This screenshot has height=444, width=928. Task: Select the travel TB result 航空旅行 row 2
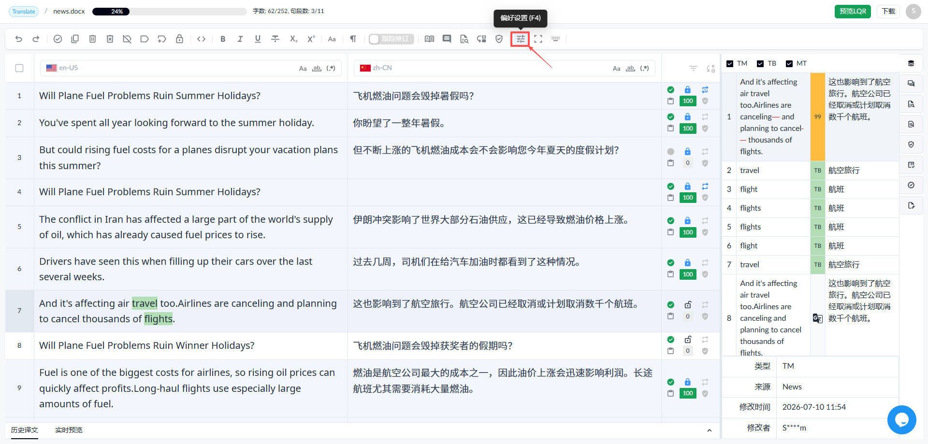tap(810, 171)
